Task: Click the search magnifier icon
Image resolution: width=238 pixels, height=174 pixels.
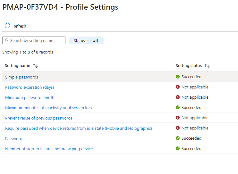Action: click(6, 41)
